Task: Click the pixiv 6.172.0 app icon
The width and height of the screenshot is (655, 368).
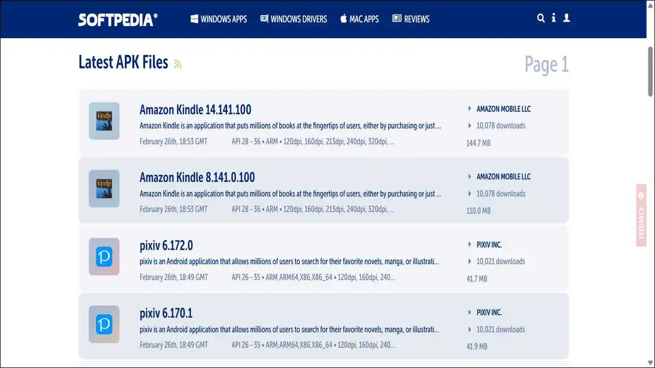Action: [x=104, y=257]
